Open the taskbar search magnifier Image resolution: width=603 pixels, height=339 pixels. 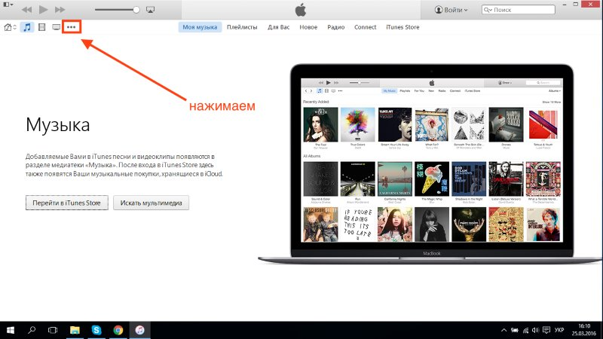point(32,330)
